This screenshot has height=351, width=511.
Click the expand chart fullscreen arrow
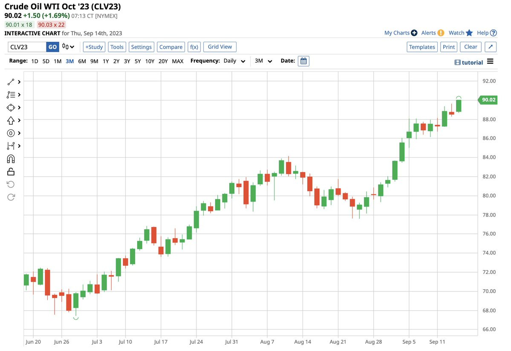coord(491,47)
